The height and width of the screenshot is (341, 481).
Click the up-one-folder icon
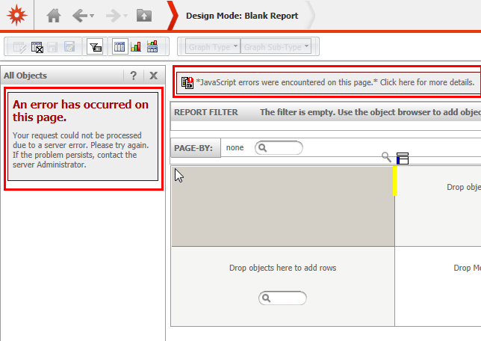coord(144,16)
